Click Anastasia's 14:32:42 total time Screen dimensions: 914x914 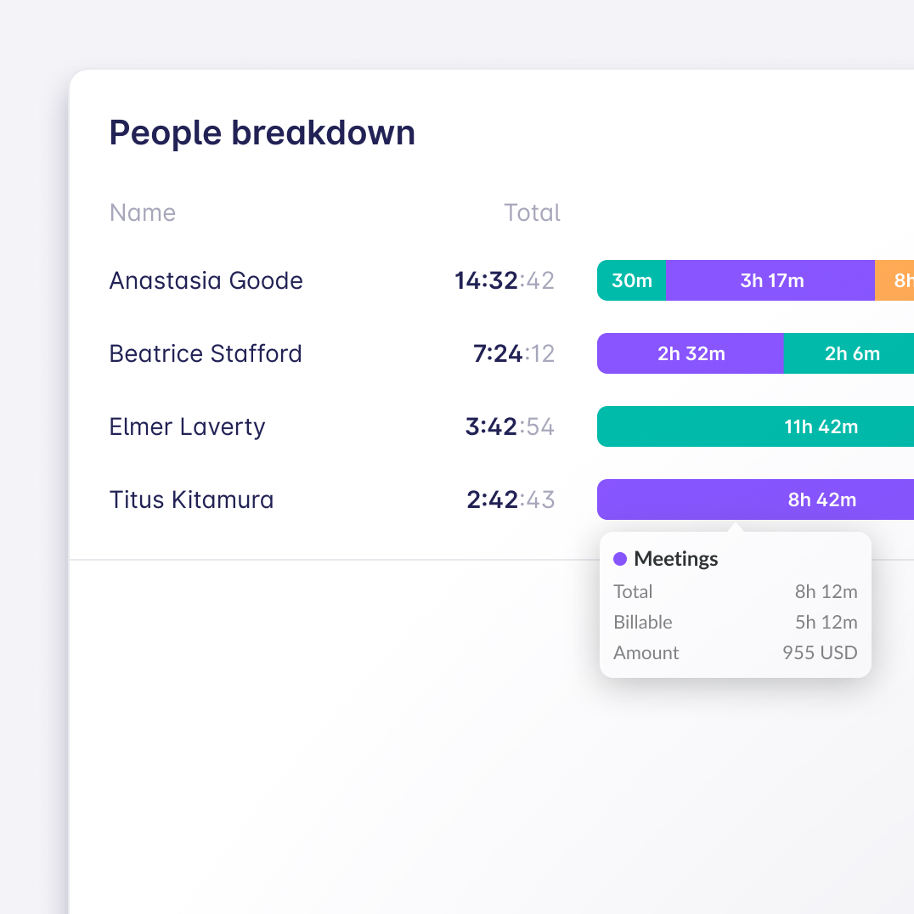click(x=505, y=280)
